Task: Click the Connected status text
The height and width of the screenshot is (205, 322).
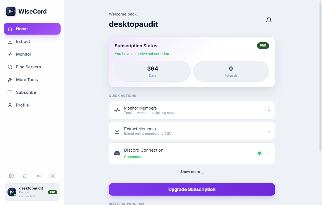Action: (133, 157)
